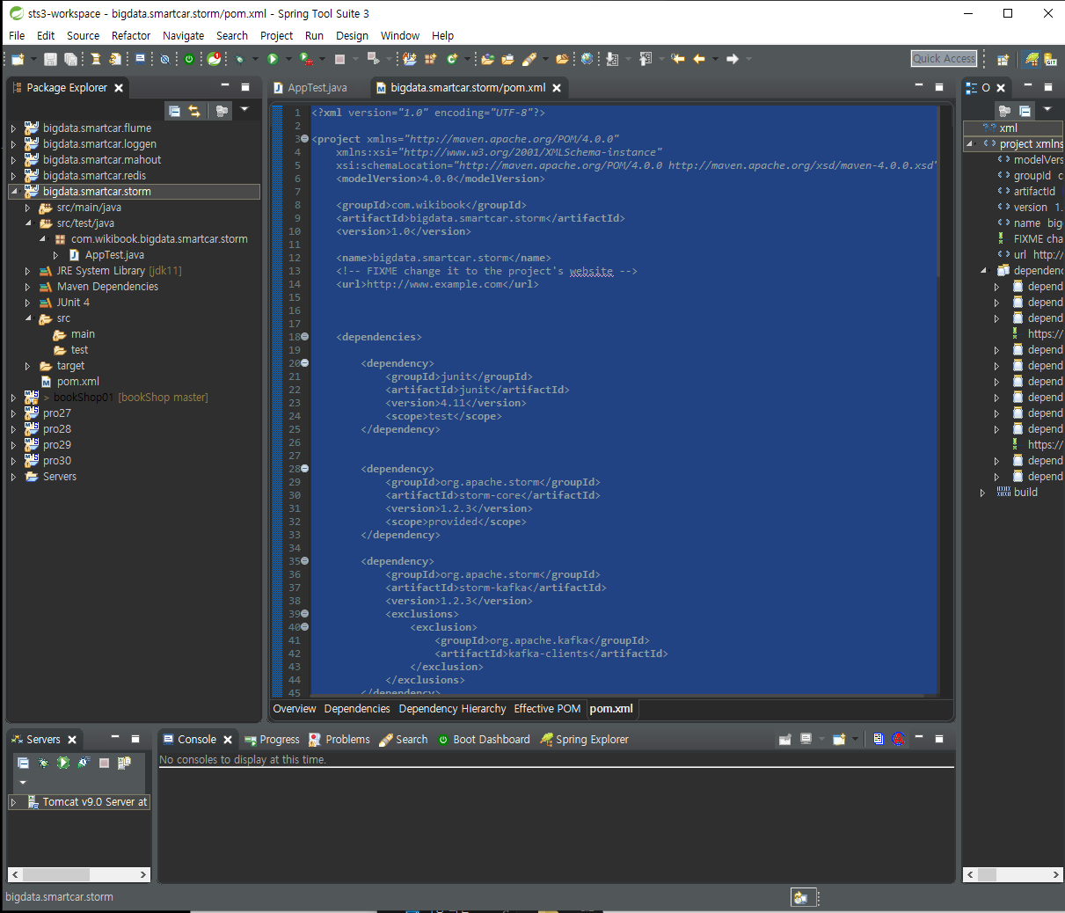Select pro28 project in Package Explorer
Screen dimensions: 1065x913
coord(56,429)
